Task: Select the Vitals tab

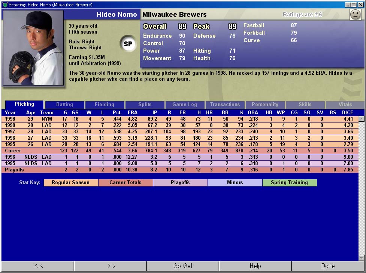Action: click(345, 105)
